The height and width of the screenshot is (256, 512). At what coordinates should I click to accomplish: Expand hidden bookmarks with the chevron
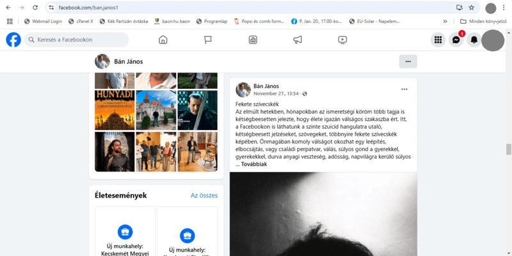445,22
